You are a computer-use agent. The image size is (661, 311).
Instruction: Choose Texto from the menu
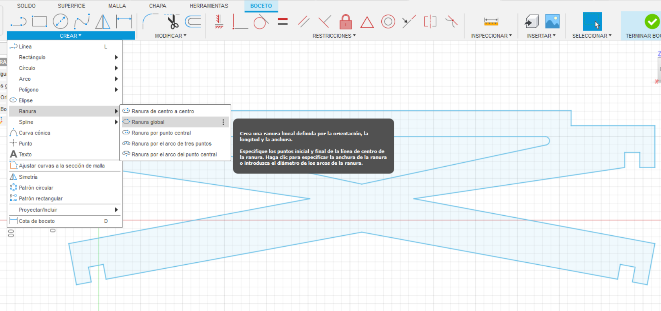(65, 155)
